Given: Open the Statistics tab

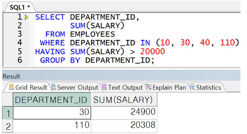Looking at the screenshot, I should pyautogui.click(x=205, y=87).
